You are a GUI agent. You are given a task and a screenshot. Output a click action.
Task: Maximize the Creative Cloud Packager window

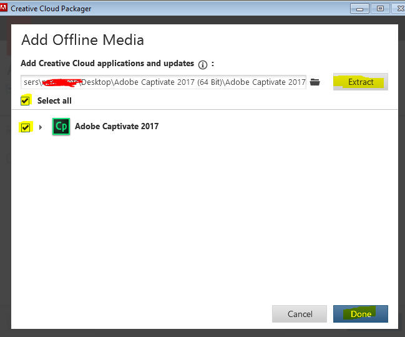[380, 9]
